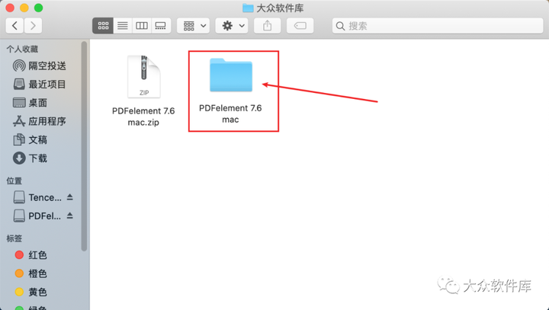Click the Share toolbar button
549x310 pixels.
tap(267, 26)
